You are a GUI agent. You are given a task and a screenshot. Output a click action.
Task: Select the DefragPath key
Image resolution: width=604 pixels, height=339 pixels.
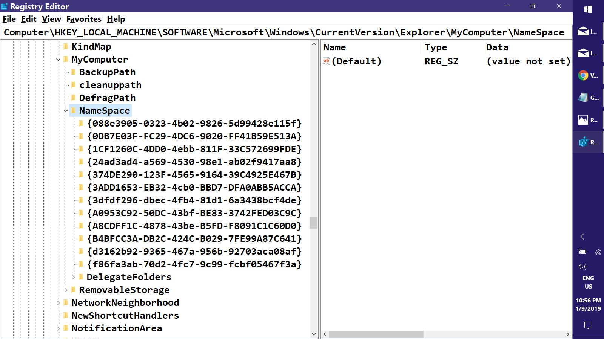click(107, 98)
